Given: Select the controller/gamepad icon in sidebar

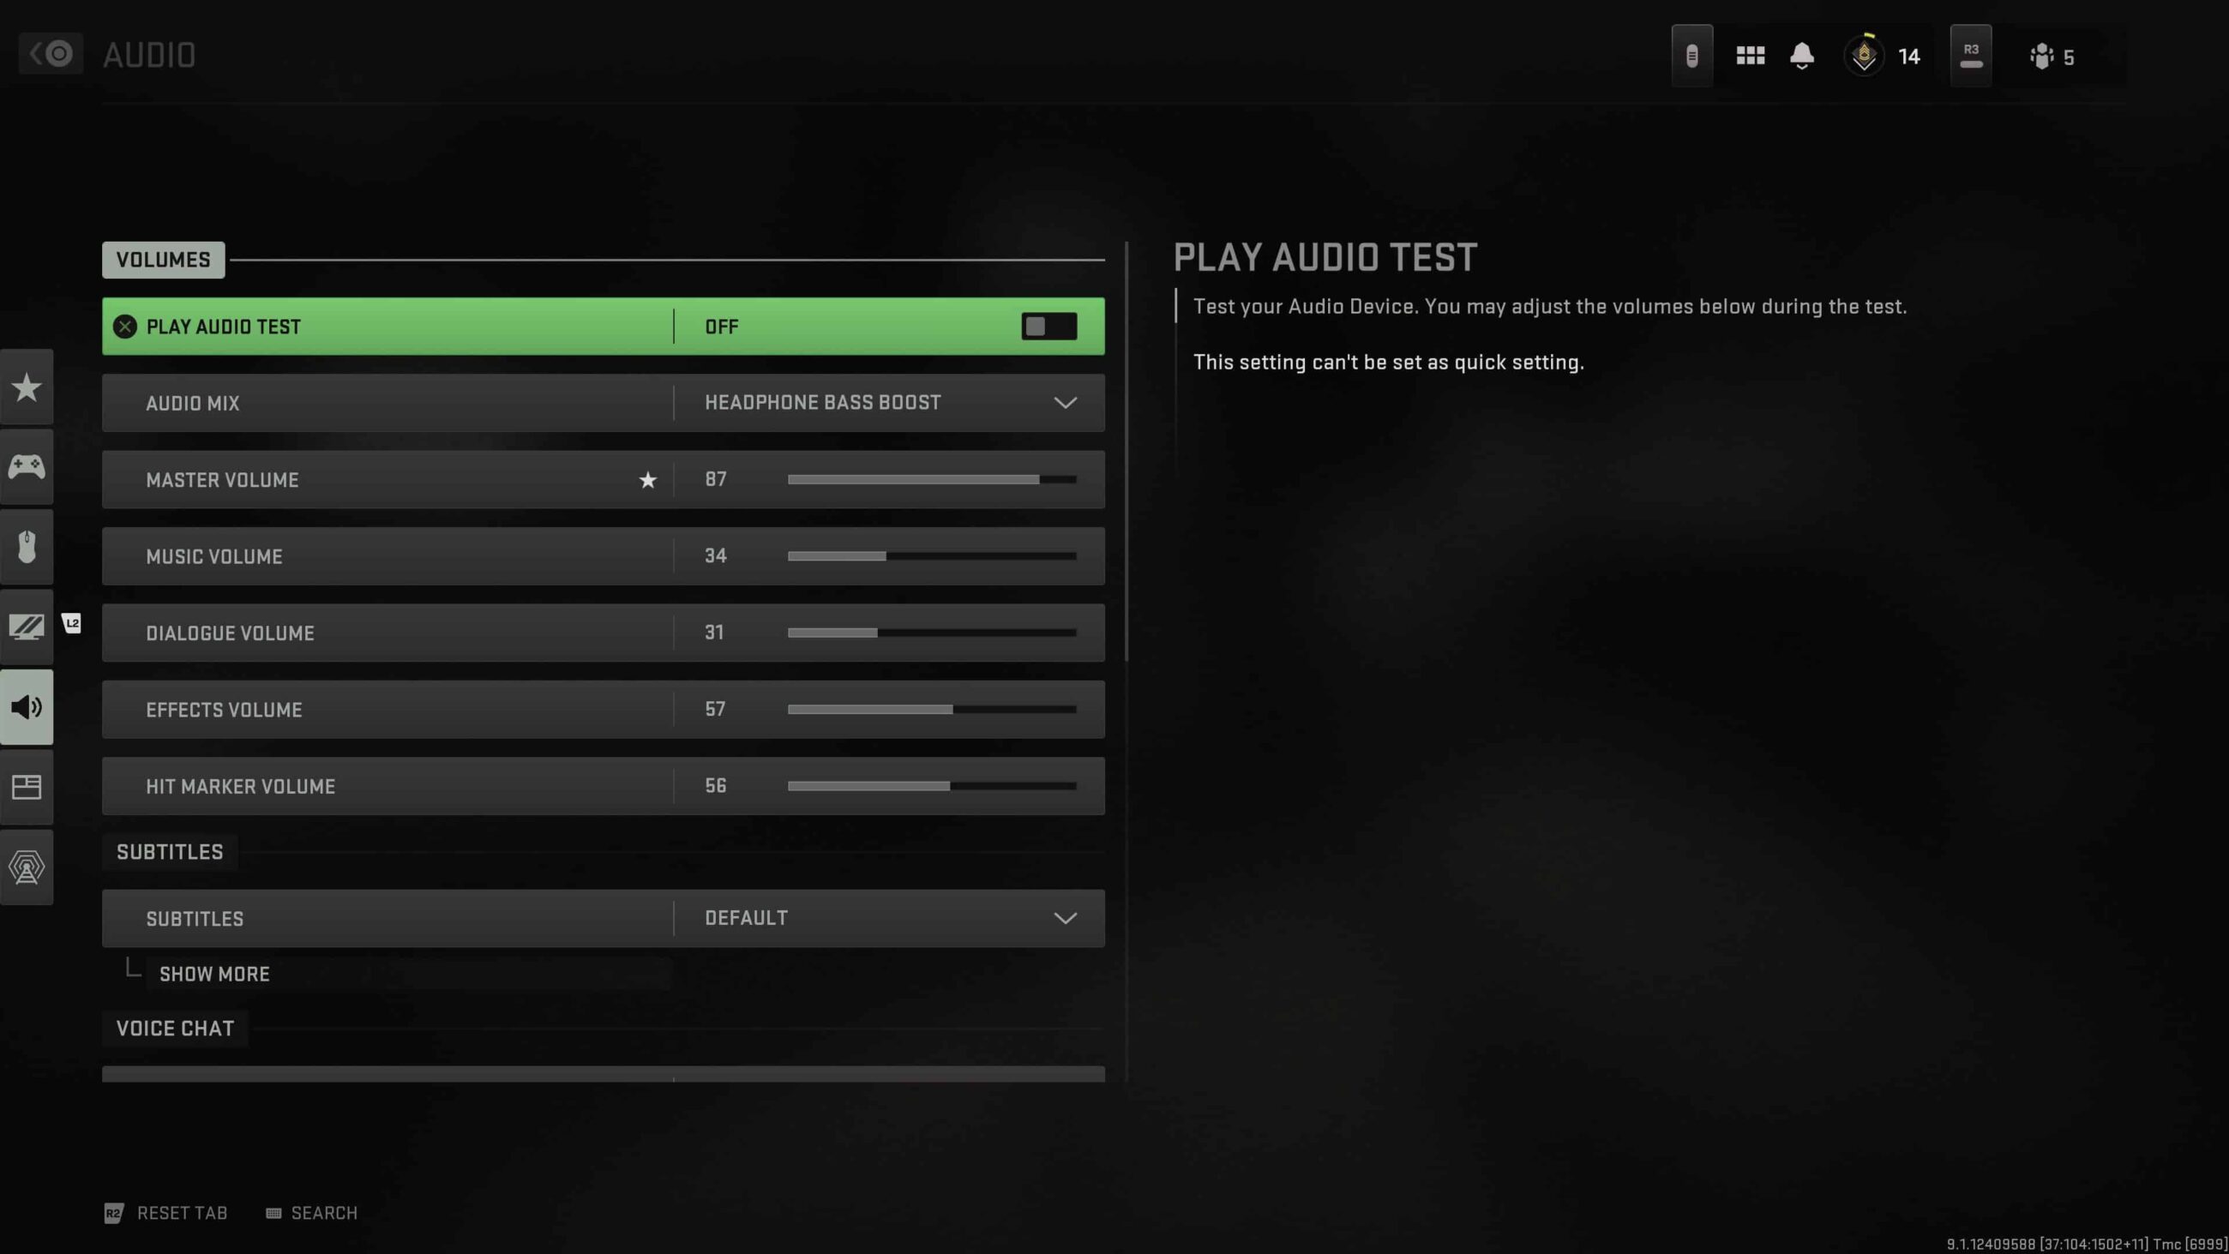Looking at the screenshot, I should tap(26, 467).
